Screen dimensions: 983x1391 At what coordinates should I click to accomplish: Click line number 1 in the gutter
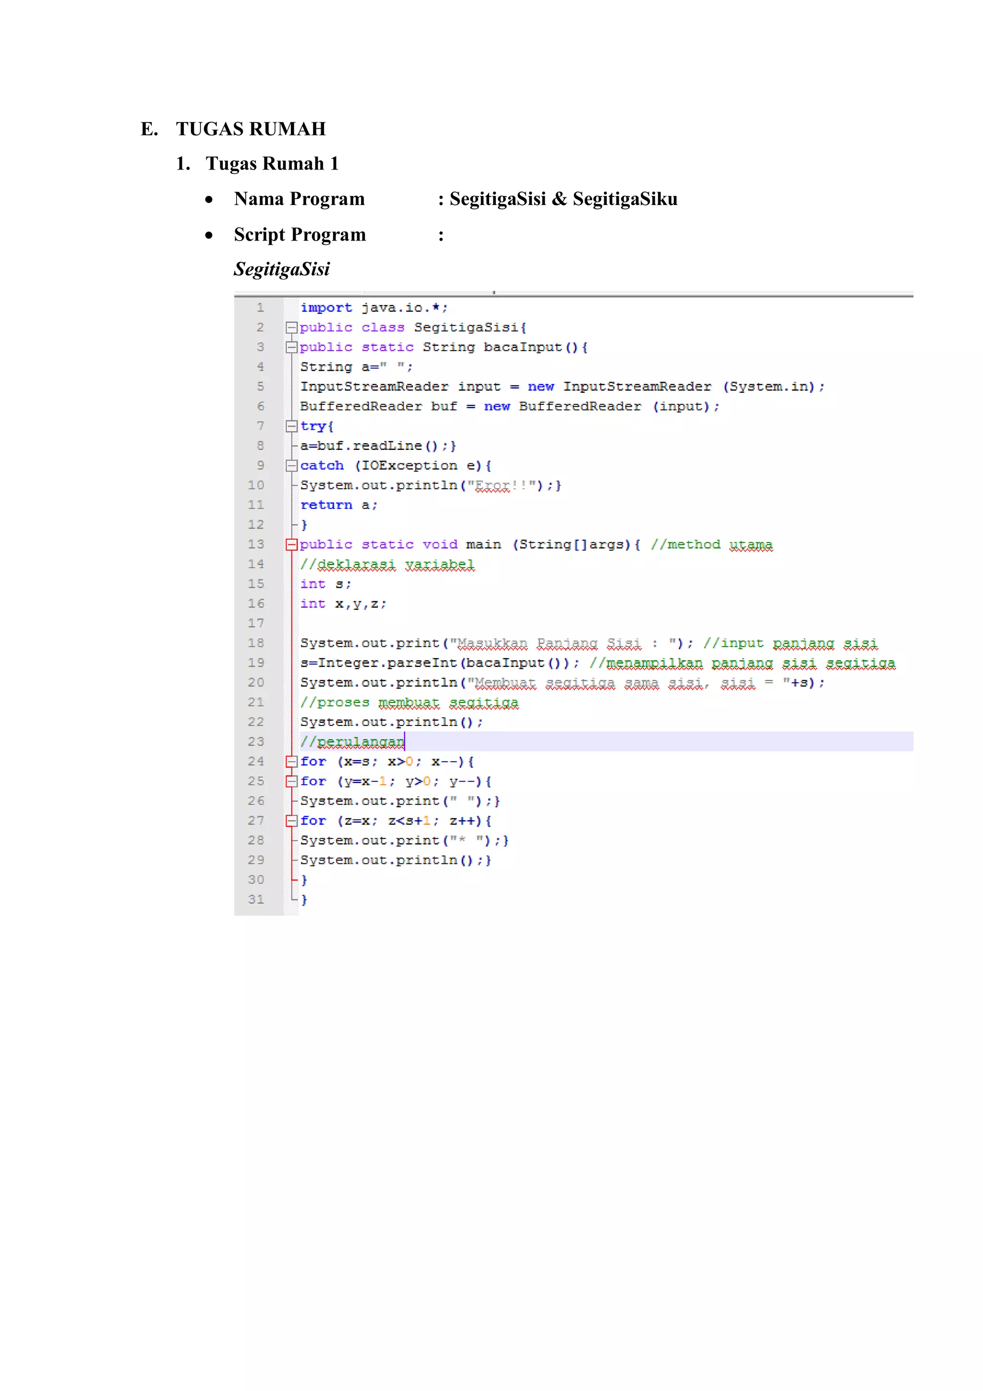(260, 308)
